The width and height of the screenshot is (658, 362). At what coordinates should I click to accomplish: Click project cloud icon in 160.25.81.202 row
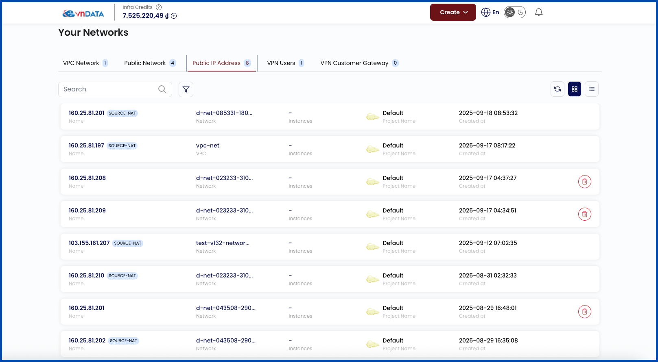pos(373,344)
